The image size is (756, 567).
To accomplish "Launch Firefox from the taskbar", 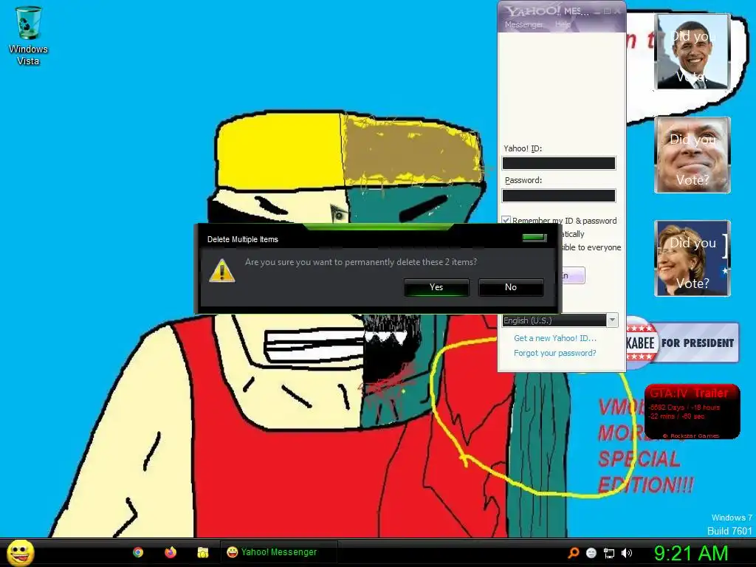I will coord(171,552).
